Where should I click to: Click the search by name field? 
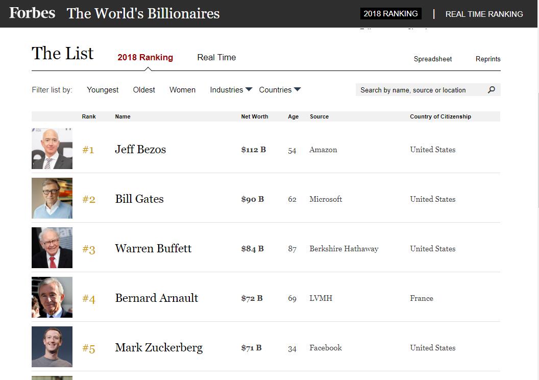(x=419, y=90)
